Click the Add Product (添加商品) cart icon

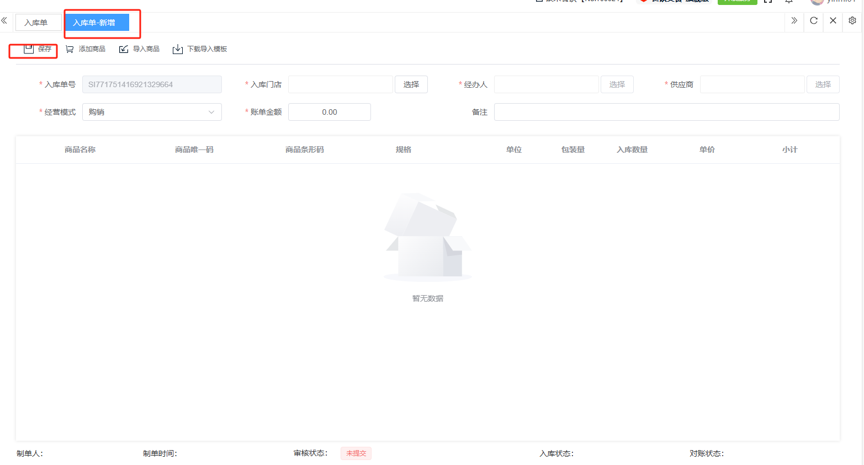tap(70, 49)
